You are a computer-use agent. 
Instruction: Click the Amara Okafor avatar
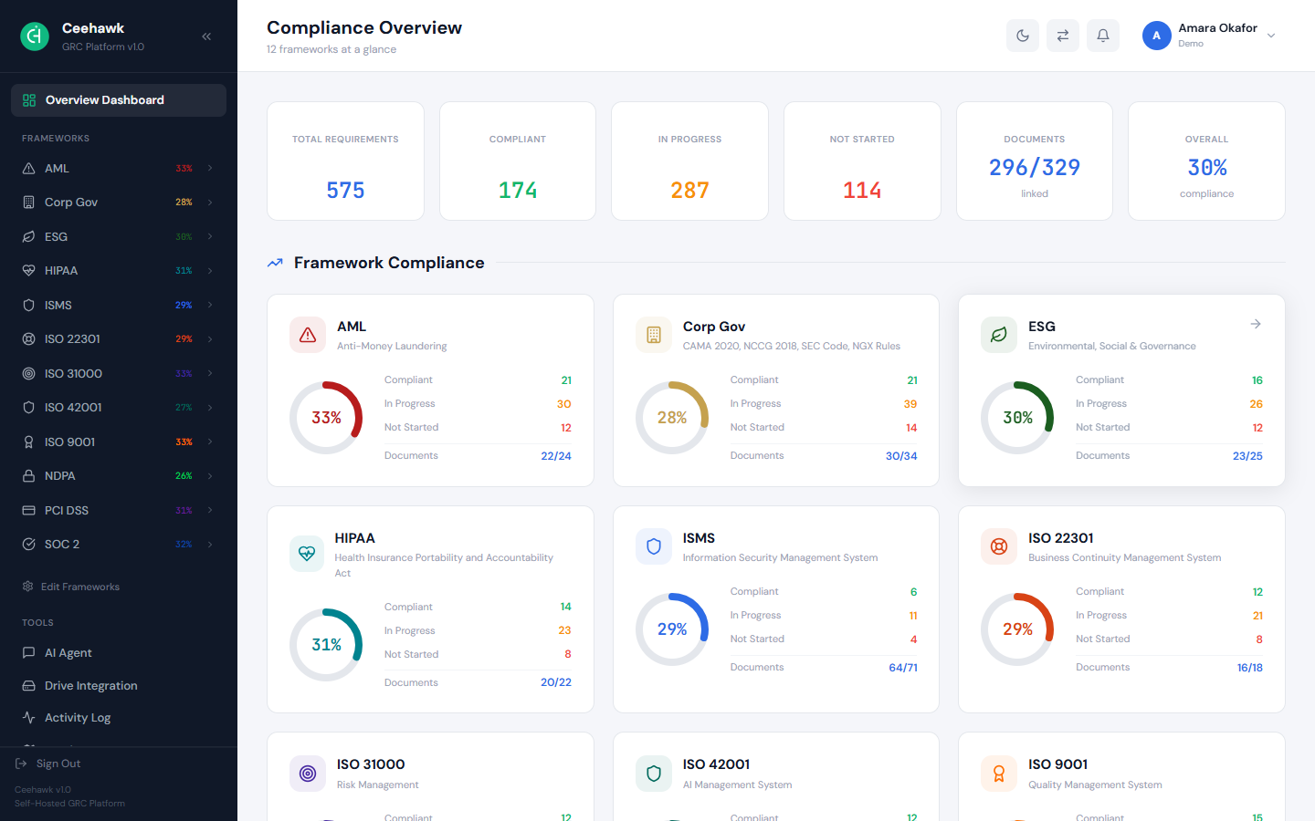click(1157, 36)
